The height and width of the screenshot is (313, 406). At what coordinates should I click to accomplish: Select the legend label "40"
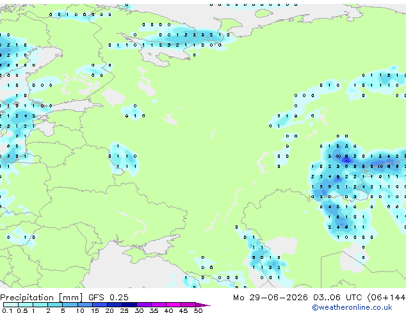tap(168, 310)
